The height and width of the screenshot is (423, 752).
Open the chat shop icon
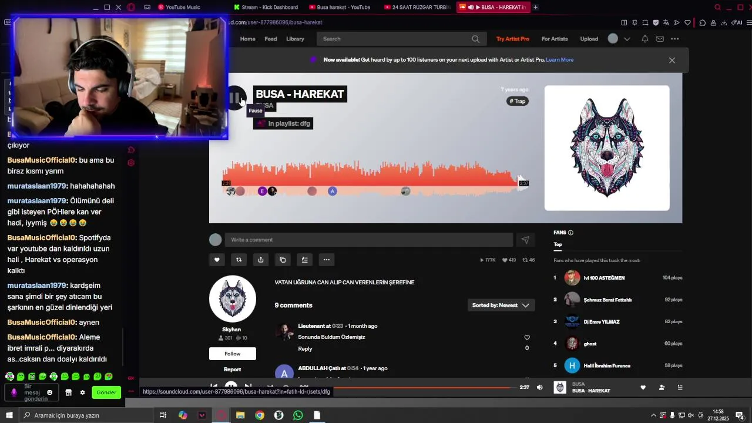pos(68,392)
